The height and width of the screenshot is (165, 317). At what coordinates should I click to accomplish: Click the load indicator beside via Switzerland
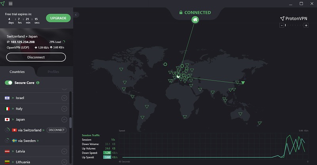[x=7, y=130]
